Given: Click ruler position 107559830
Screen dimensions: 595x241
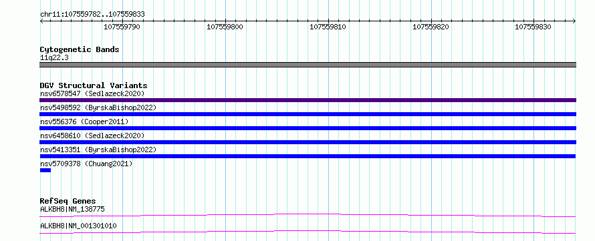Looking at the screenshot, I should click(x=533, y=27).
